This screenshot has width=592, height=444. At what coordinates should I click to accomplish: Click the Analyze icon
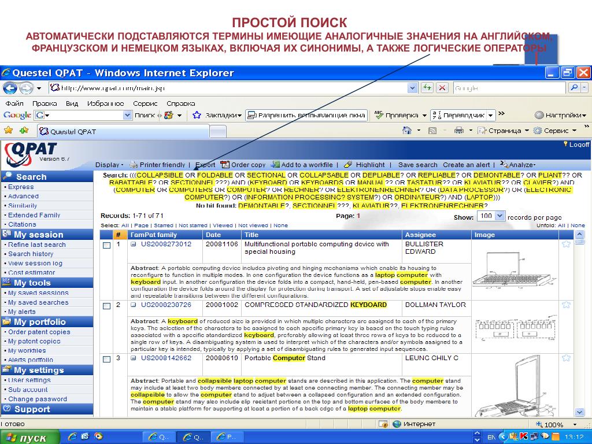[504, 164]
